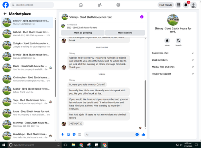Screen dimensions: 201x148
Task: Click the Find friends button
Action: coord(166,5)
